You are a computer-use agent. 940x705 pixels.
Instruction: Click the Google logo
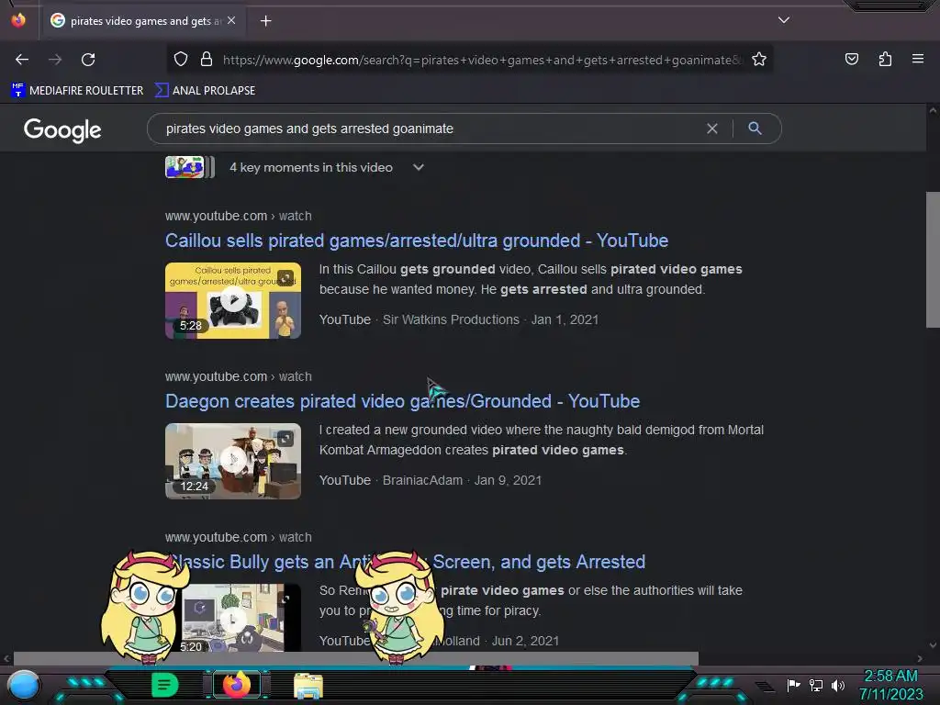click(62, 129)
